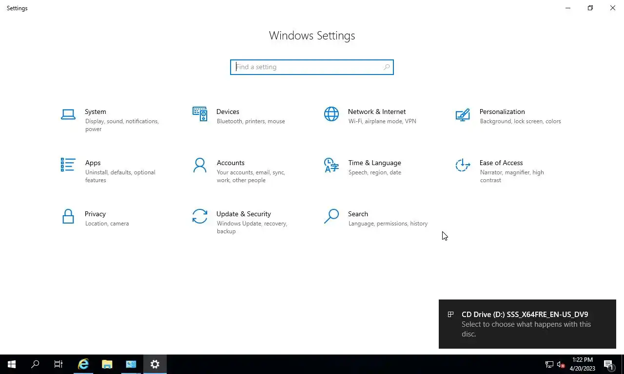
Task: Click 'Location, camera' text
Action: click(x=107, y=224)
